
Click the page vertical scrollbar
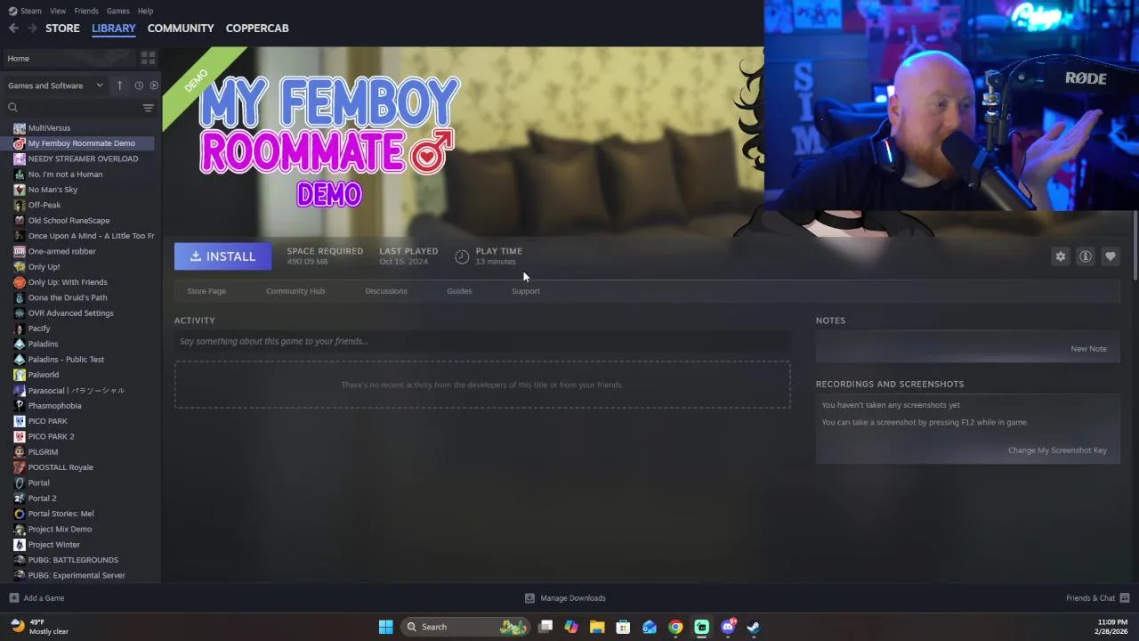tap(1135, 247)
